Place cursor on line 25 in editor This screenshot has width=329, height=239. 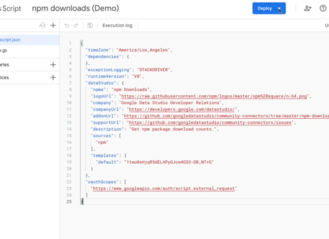[205, 201]
